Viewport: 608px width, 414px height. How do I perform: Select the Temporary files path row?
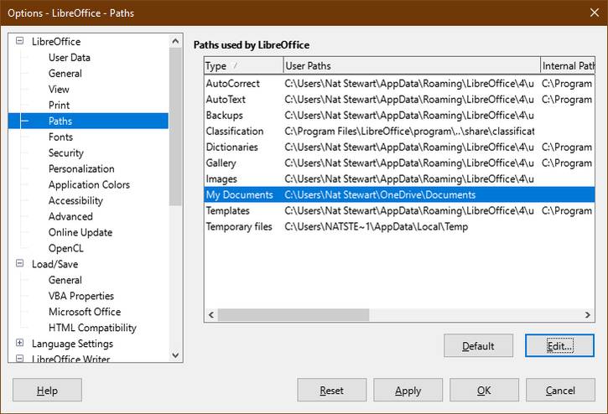399,226
